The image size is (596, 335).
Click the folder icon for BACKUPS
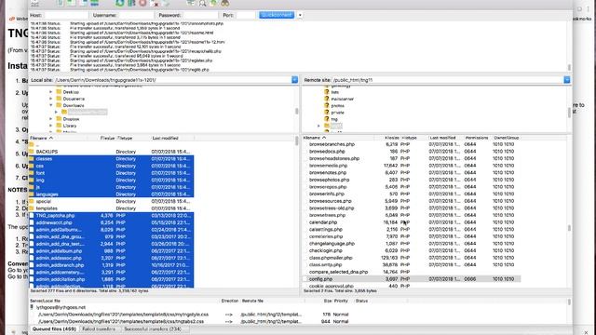pyautogui.click(x=32, y=152)
